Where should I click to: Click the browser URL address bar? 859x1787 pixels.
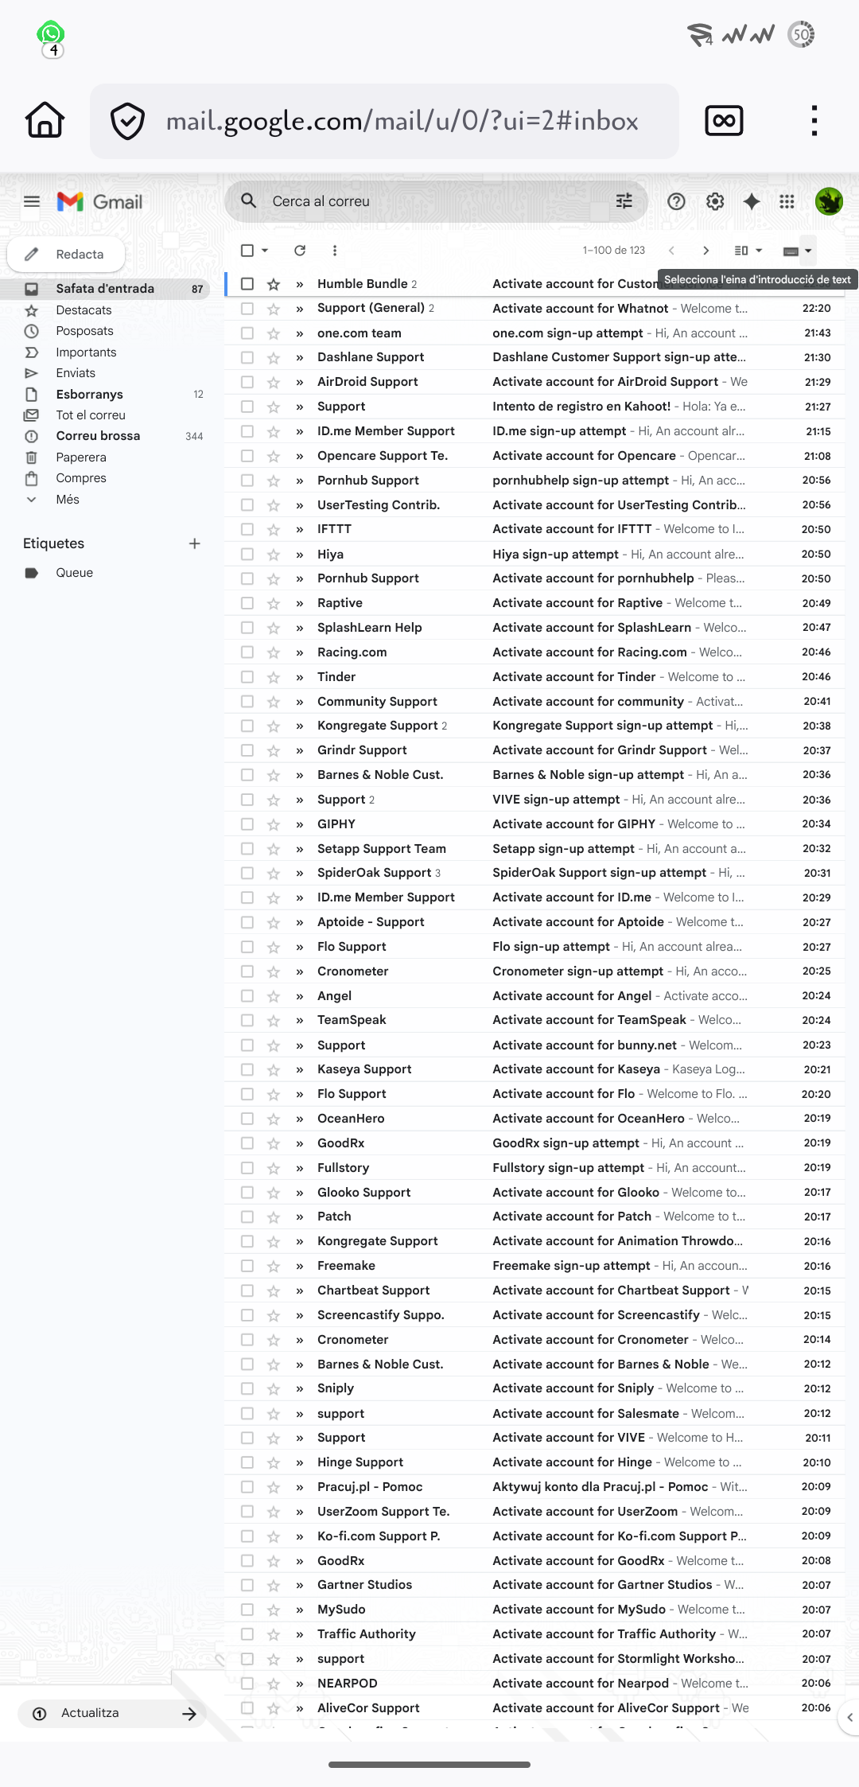pyautogui.click(x=385, y=121)
